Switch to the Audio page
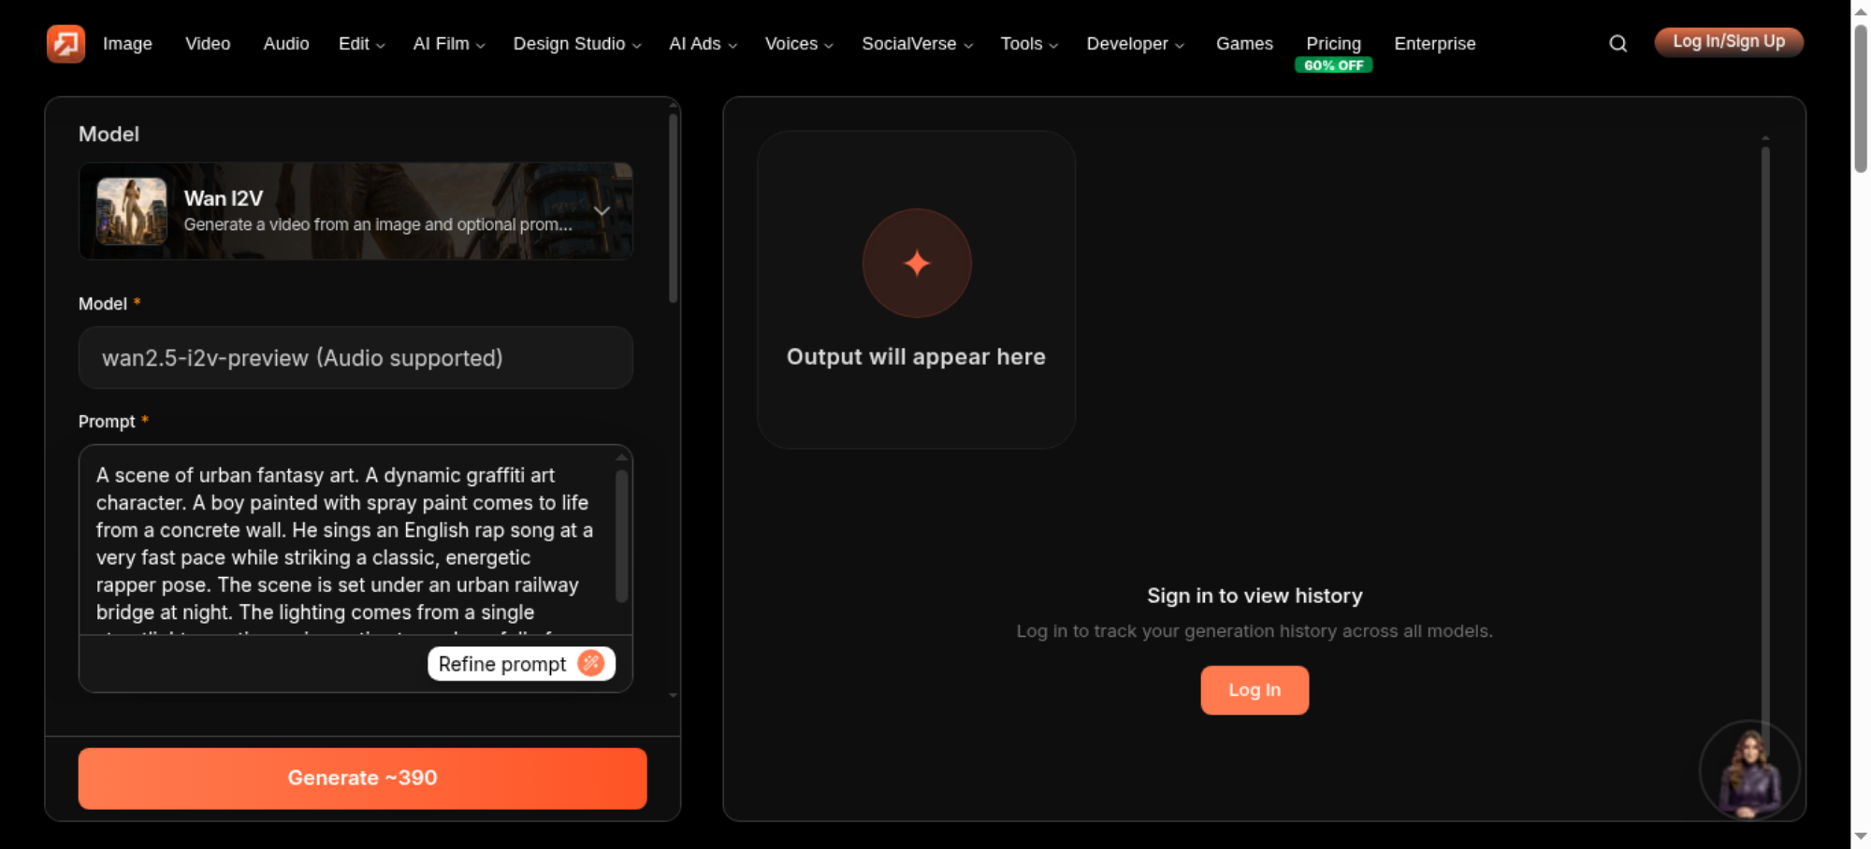This screenshot has width=1871, height=849. (x=286, y=44)
